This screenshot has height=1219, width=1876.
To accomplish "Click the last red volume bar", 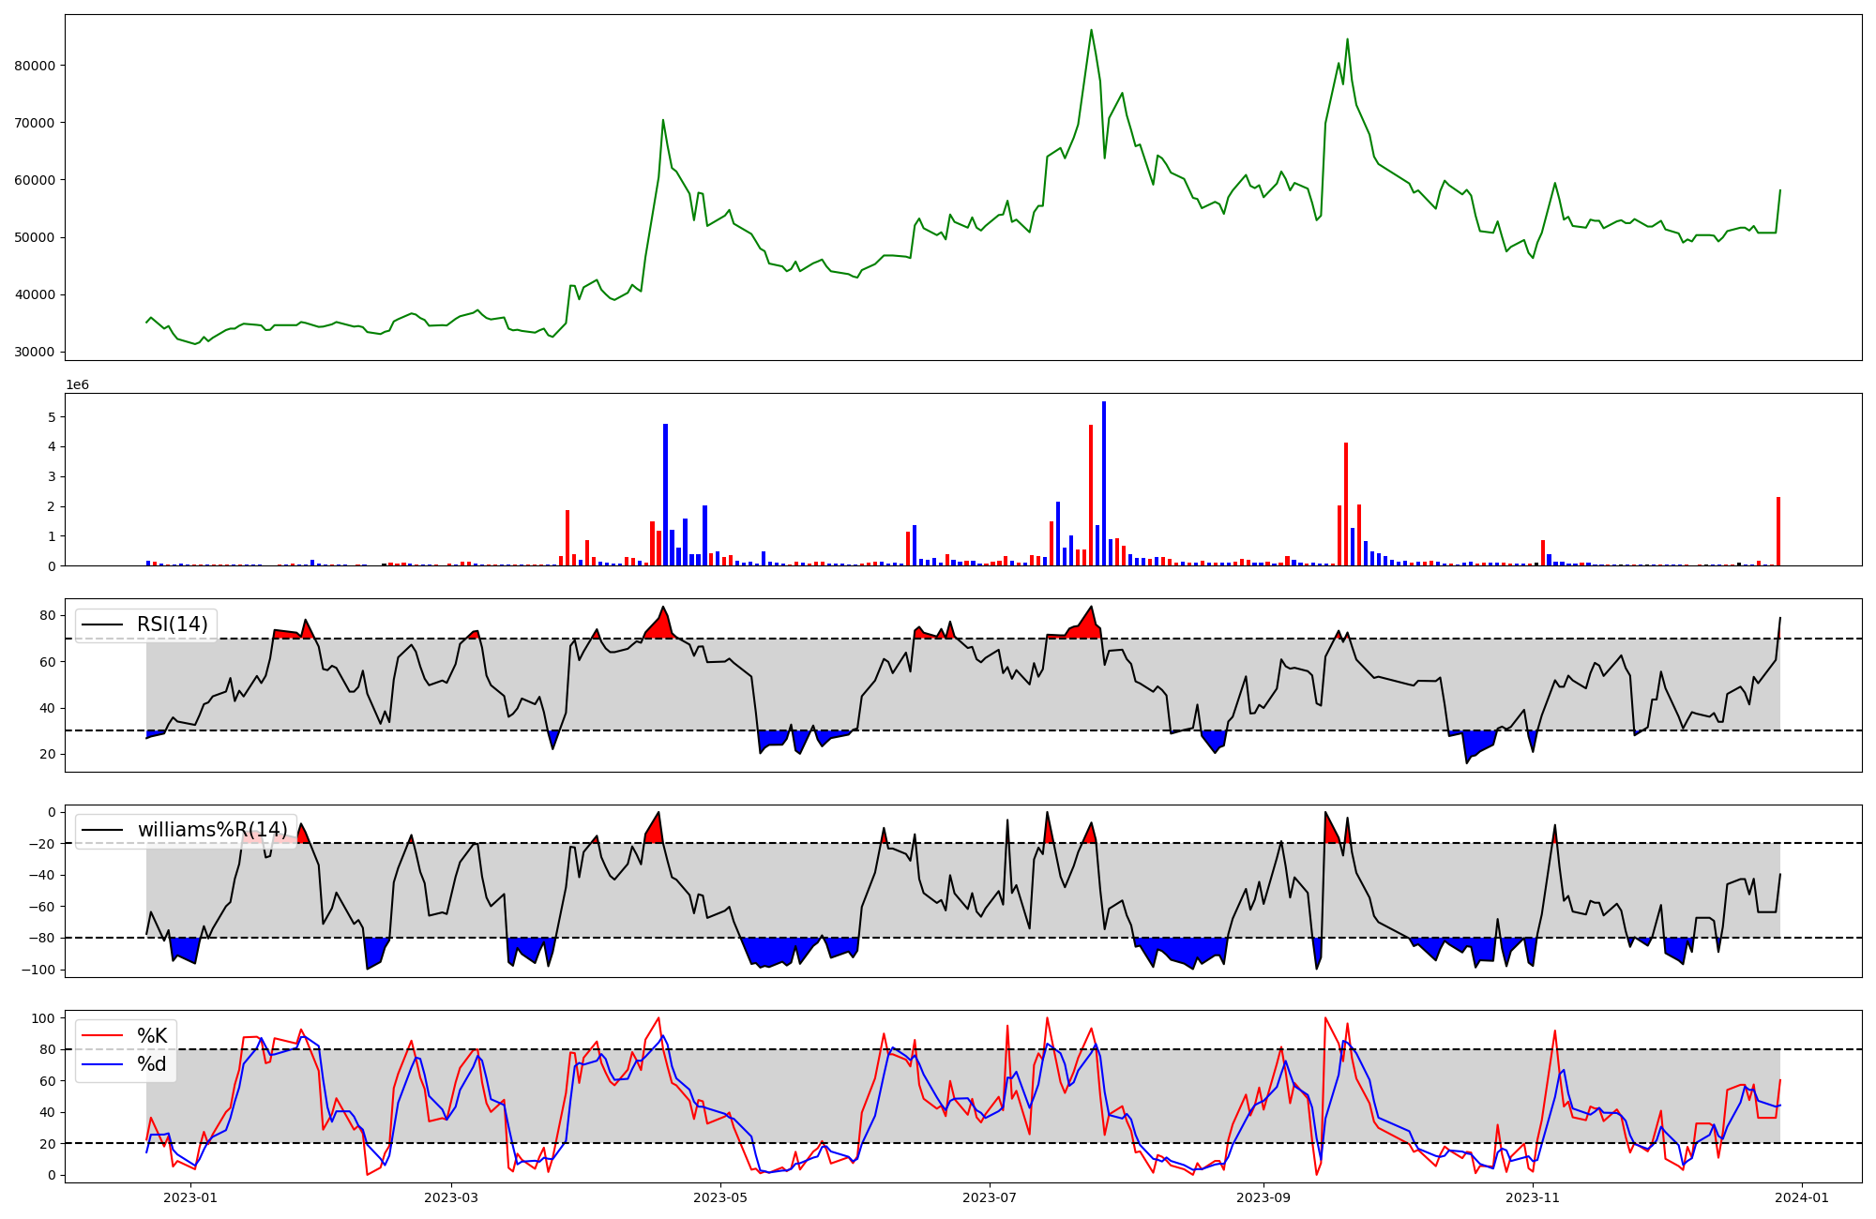I will pyautogui.click(x=1778, y=532).
